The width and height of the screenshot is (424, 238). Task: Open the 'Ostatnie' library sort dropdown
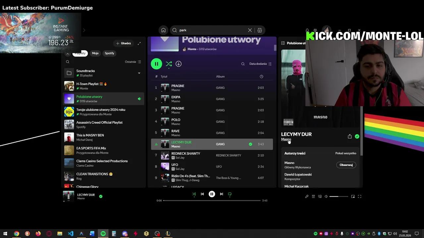[x=133, y=62]
